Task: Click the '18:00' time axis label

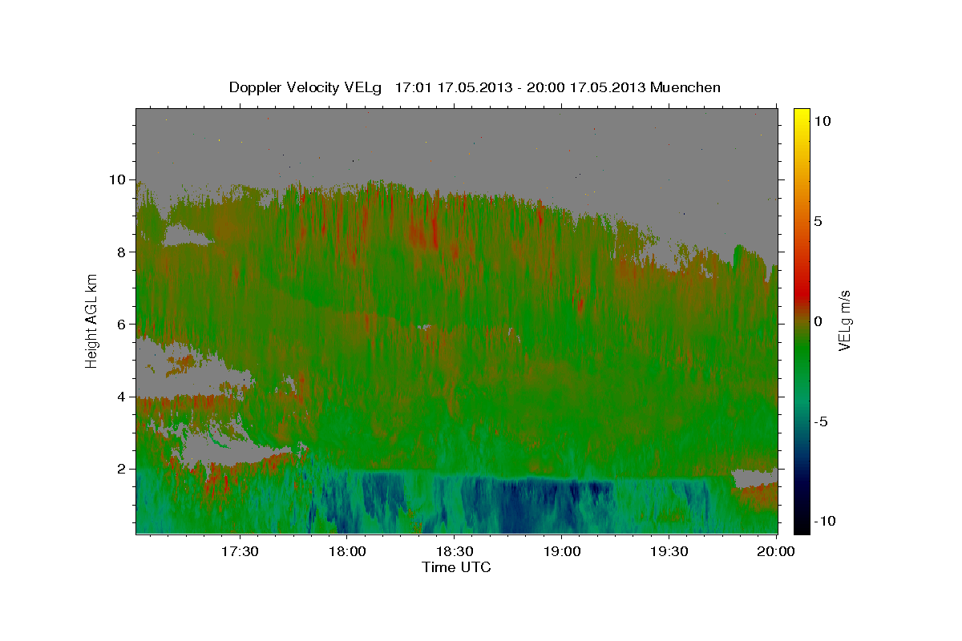Action: click(x=347, y=552)
